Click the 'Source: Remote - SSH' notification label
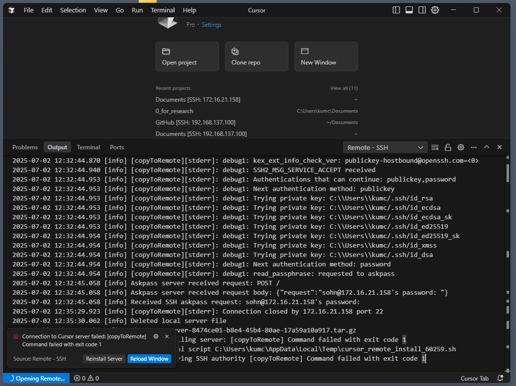 point(40,359)
